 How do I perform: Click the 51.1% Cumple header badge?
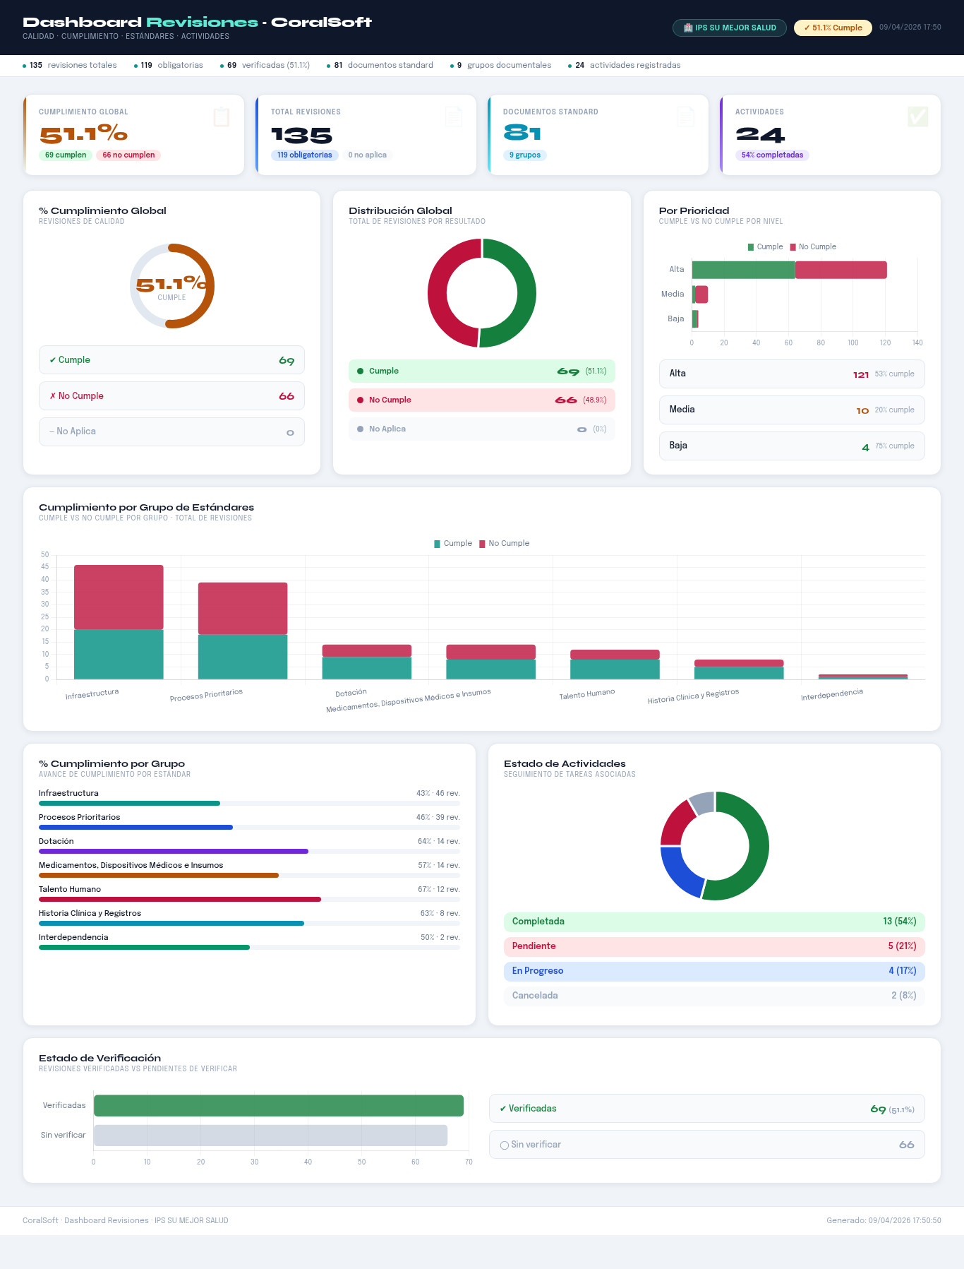pyautogui.click(x=833, y=28)
